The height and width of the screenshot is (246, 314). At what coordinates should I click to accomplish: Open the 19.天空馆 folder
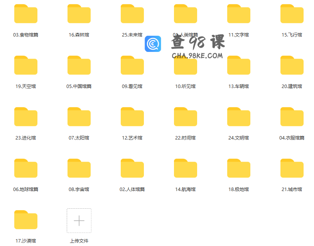coord(25,65)
